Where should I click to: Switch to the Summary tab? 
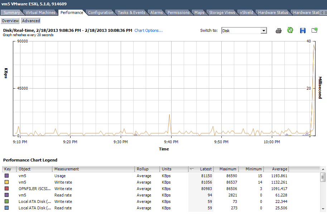click(11, 12)
